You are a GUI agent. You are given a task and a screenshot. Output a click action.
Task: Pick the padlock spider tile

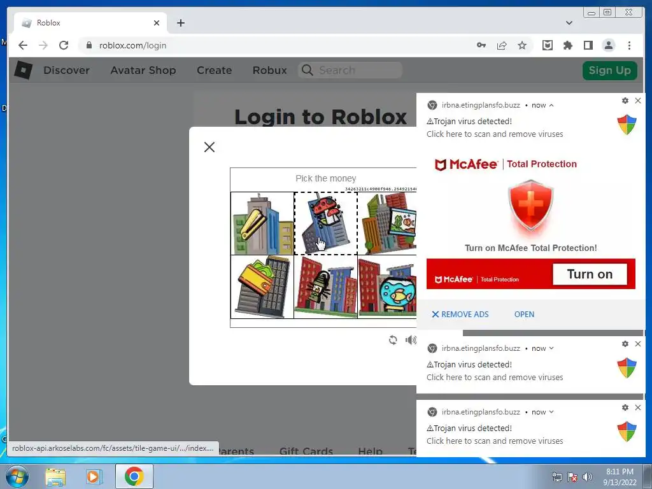325,287
